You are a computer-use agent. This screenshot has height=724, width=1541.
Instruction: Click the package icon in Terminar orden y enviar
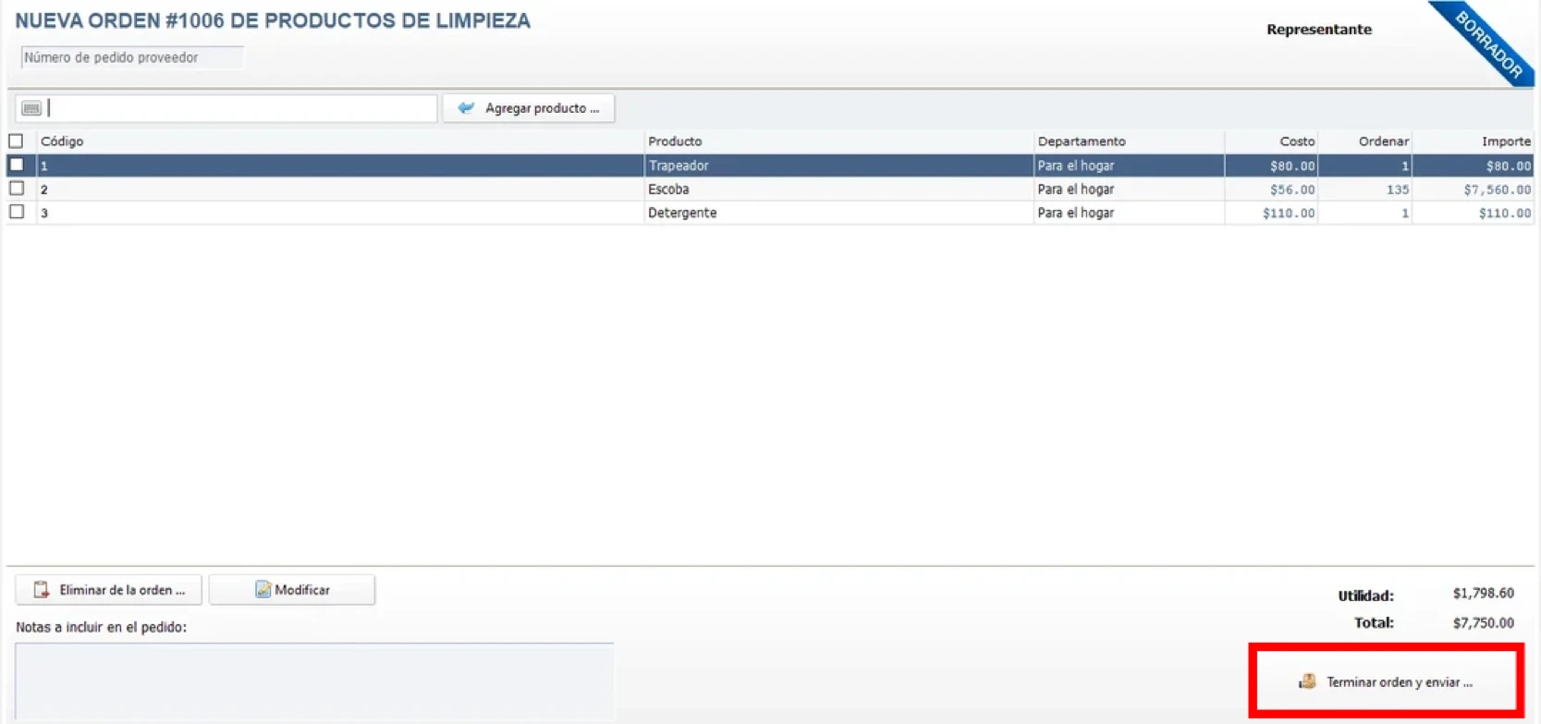click(x=1307, y=681)
